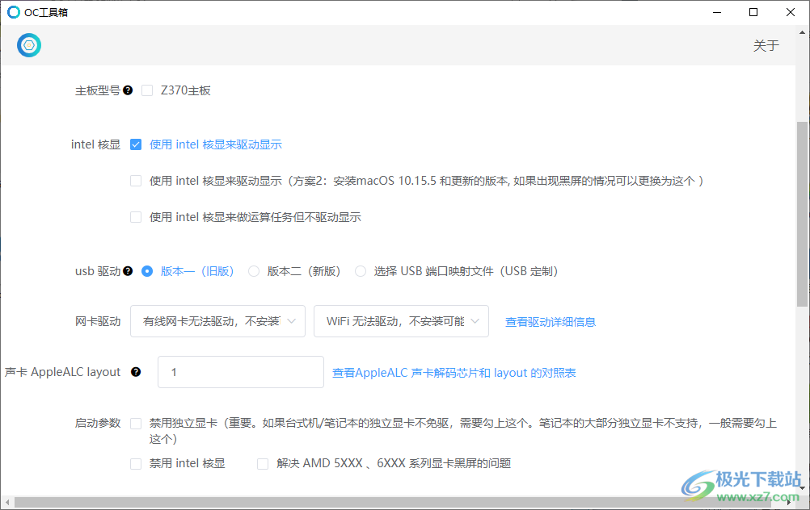Click the 主板型号 label text
Viewport: 810px width, 510px height.
(x=98, y=90)
